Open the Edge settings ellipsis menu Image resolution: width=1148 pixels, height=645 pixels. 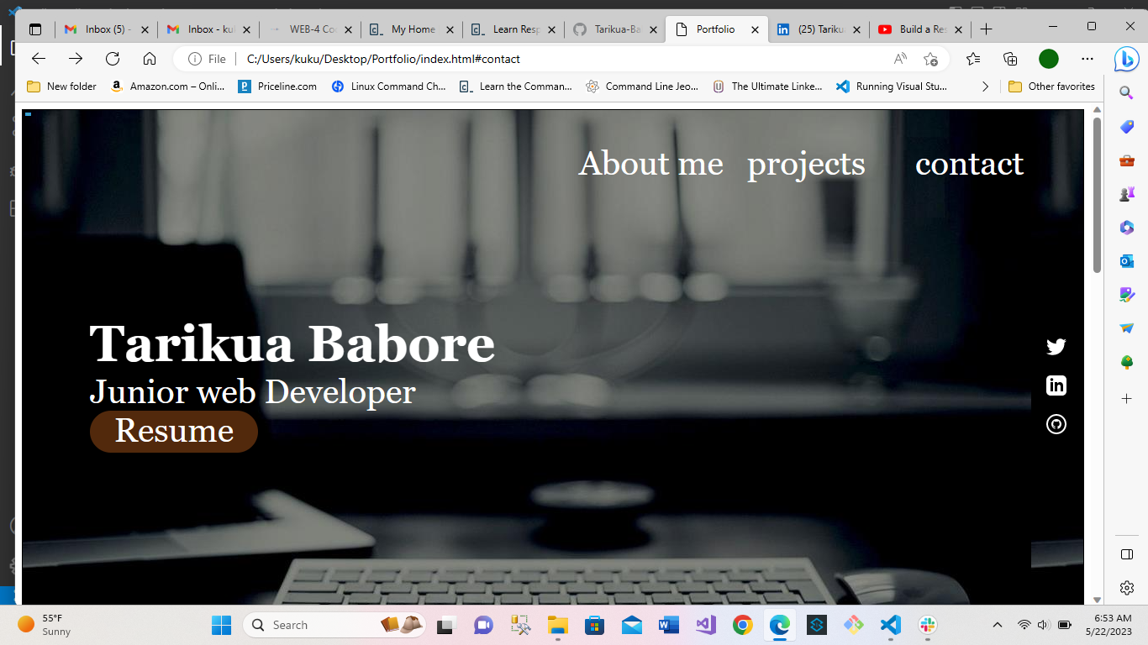[1087, 59]
